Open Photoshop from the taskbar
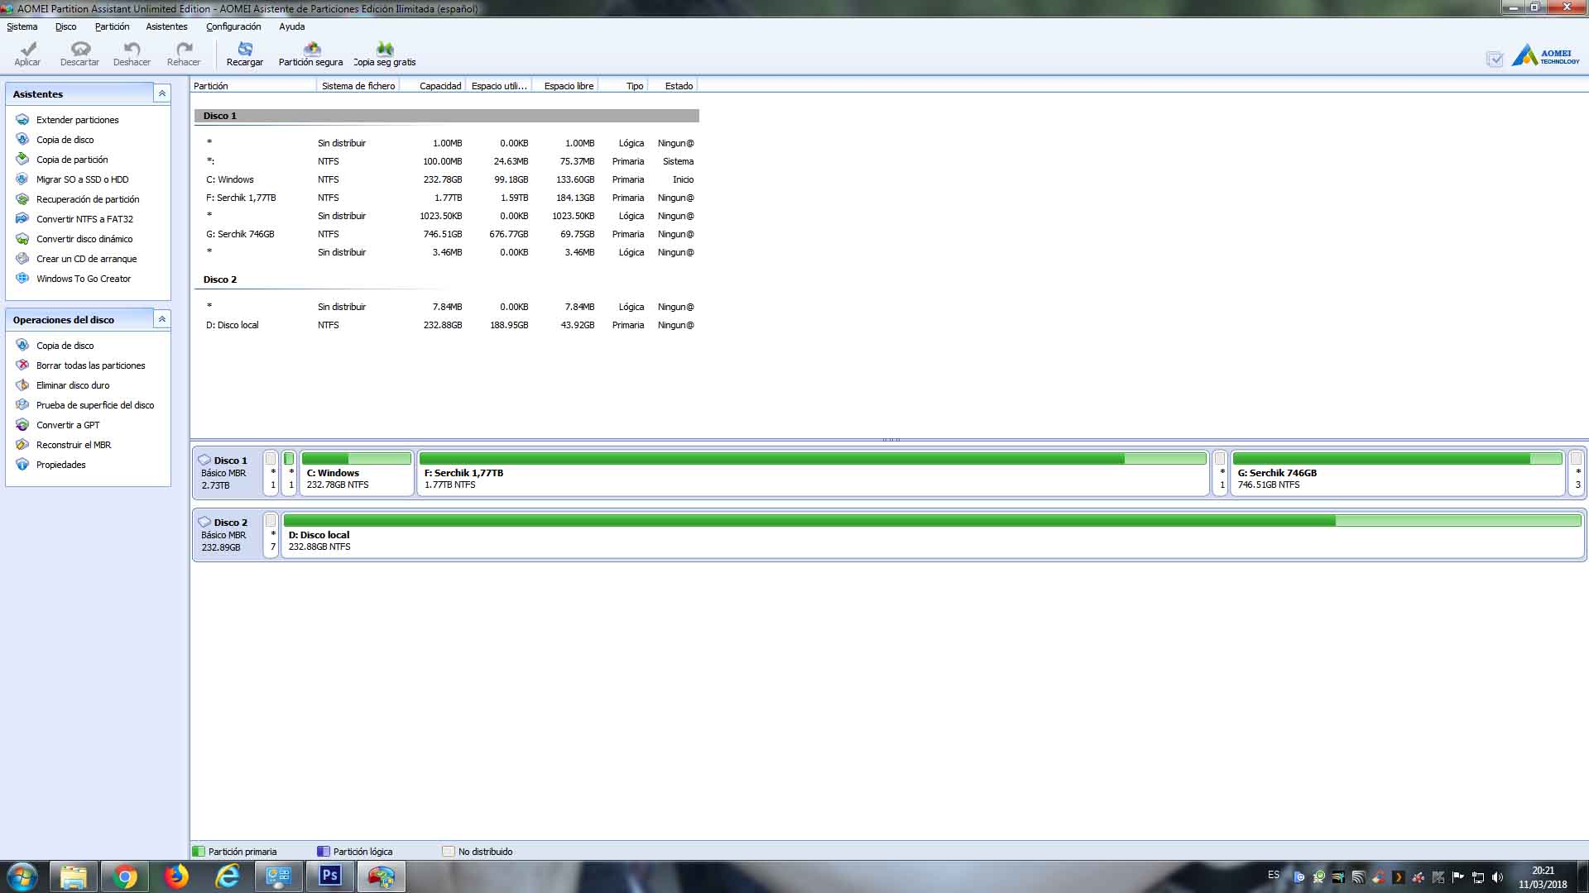The height and width of the screenshot is (893, 1589). pyautogui.click(x=330, y=876)
